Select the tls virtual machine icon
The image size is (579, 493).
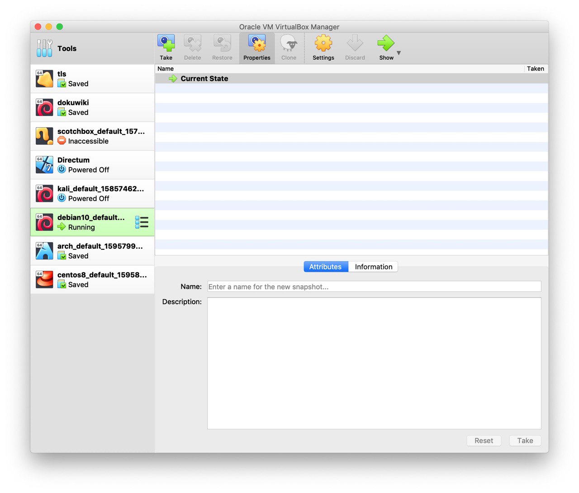[44, 79]
